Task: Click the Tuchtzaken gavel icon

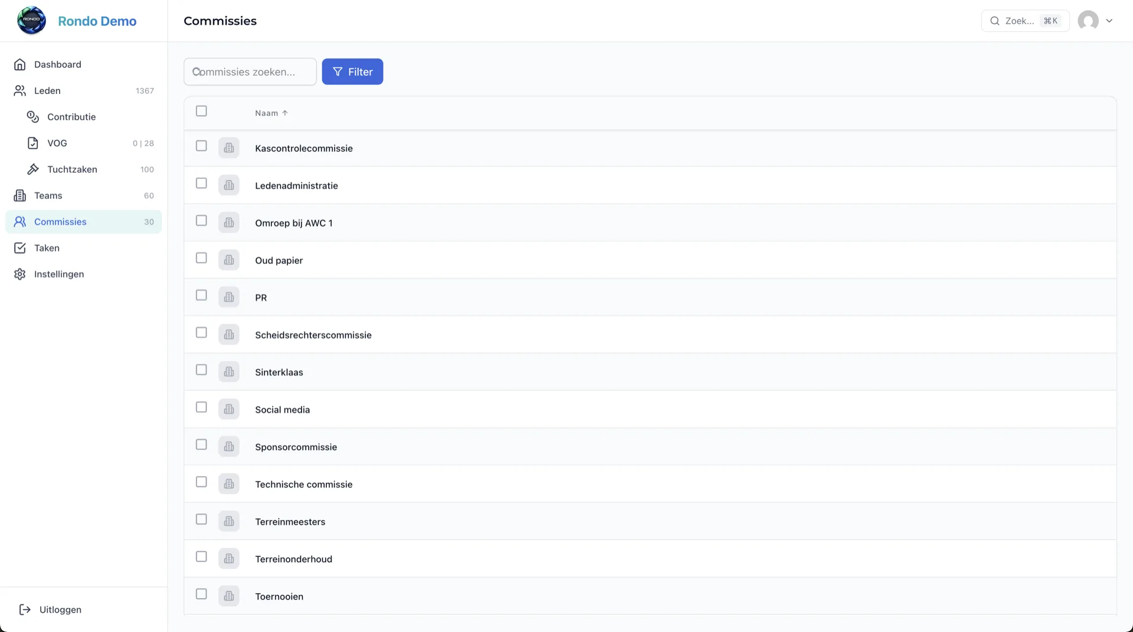Action: pos(33,169)
